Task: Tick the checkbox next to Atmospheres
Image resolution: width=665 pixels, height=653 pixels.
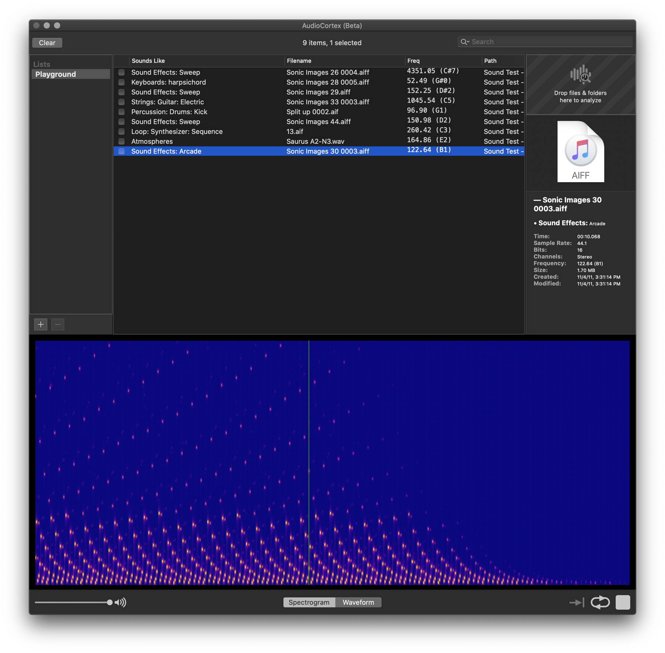Action: 122,142
